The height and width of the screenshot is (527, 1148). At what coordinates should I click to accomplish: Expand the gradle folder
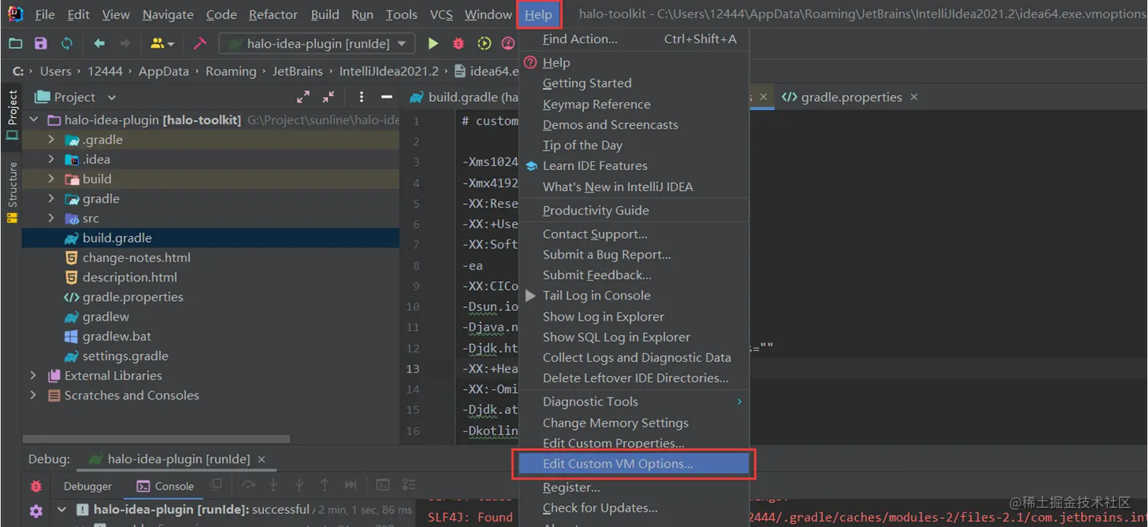[51, 199]
